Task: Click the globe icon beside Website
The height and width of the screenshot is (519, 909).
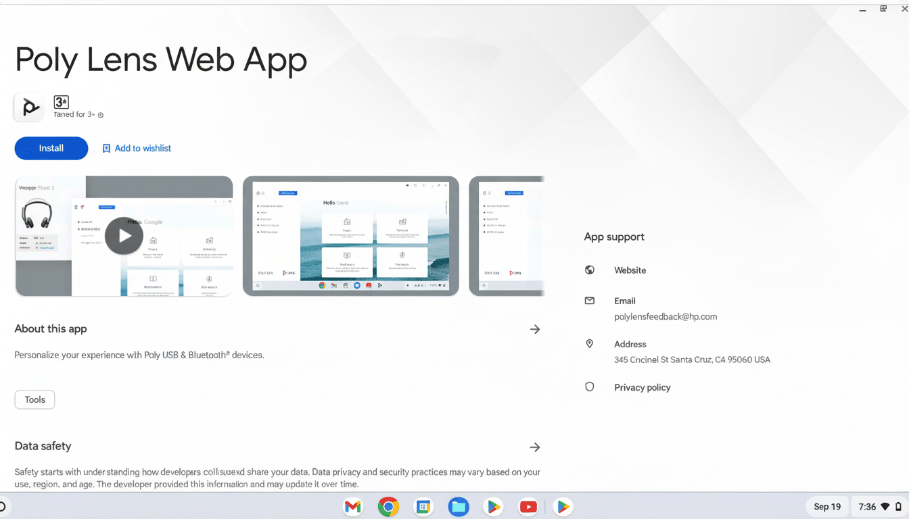Action: coord(589,270)
